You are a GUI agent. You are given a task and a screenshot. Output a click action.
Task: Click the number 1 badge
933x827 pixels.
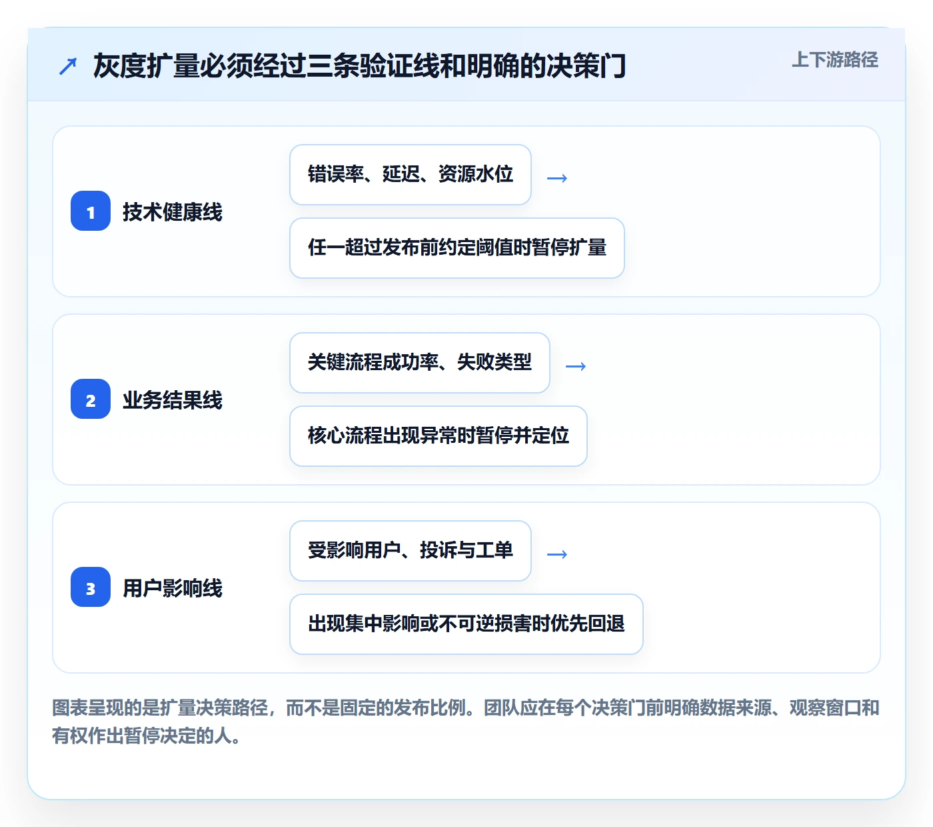(91, 211)
